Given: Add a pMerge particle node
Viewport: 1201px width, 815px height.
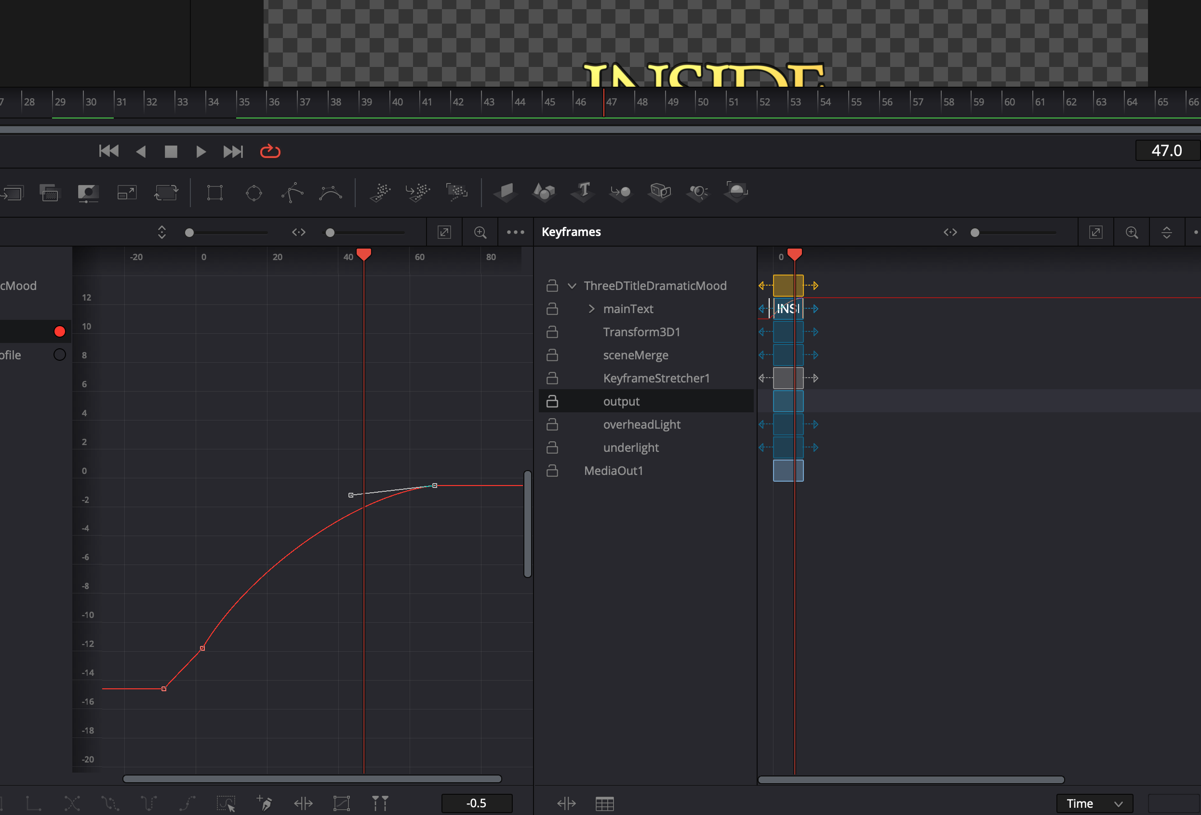Looking at the screenshot, I should coord(418,193).
